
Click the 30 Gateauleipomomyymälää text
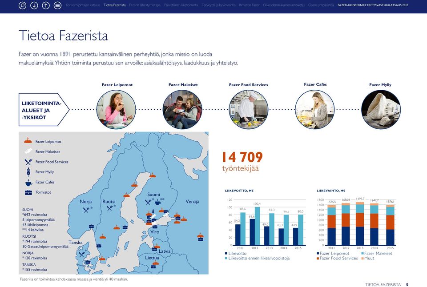(x=45, y=247)
